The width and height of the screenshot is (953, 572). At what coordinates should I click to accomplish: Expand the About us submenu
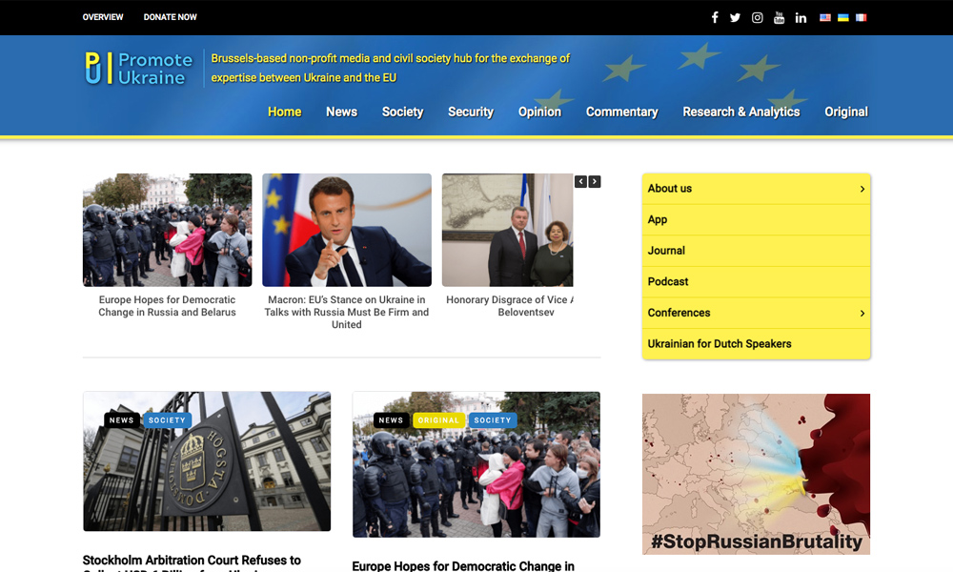862,189
